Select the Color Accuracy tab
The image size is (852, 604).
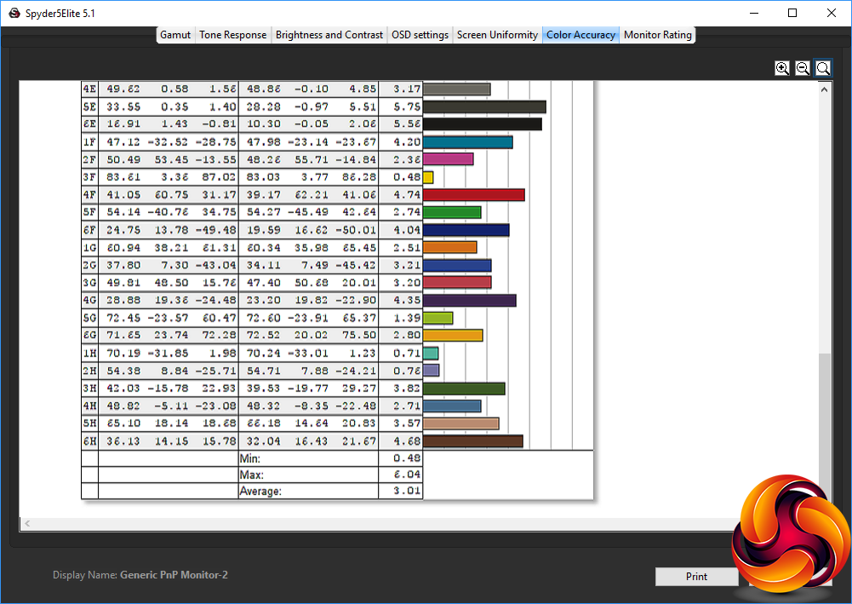(580, 35)
